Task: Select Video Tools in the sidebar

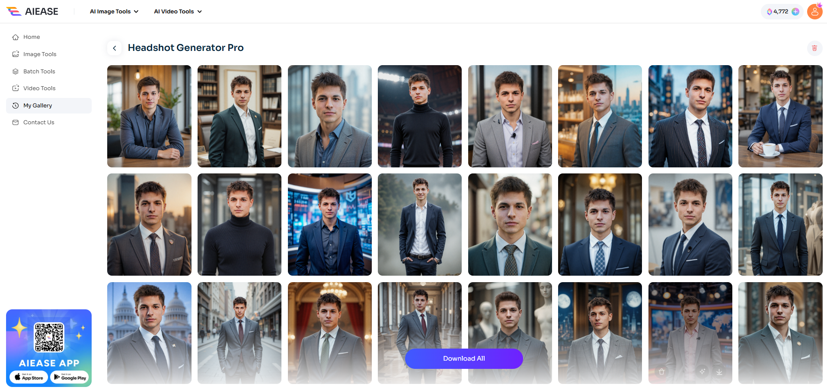Action: (39, 88)
